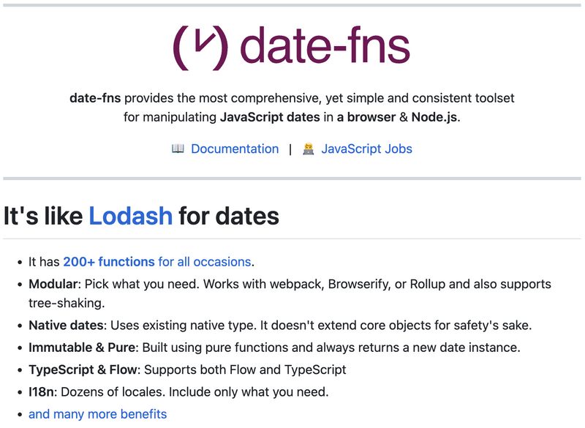Click the bold 'Native dates' label
The width and height of the screenshot is (585, 428).
click(67, 326)
